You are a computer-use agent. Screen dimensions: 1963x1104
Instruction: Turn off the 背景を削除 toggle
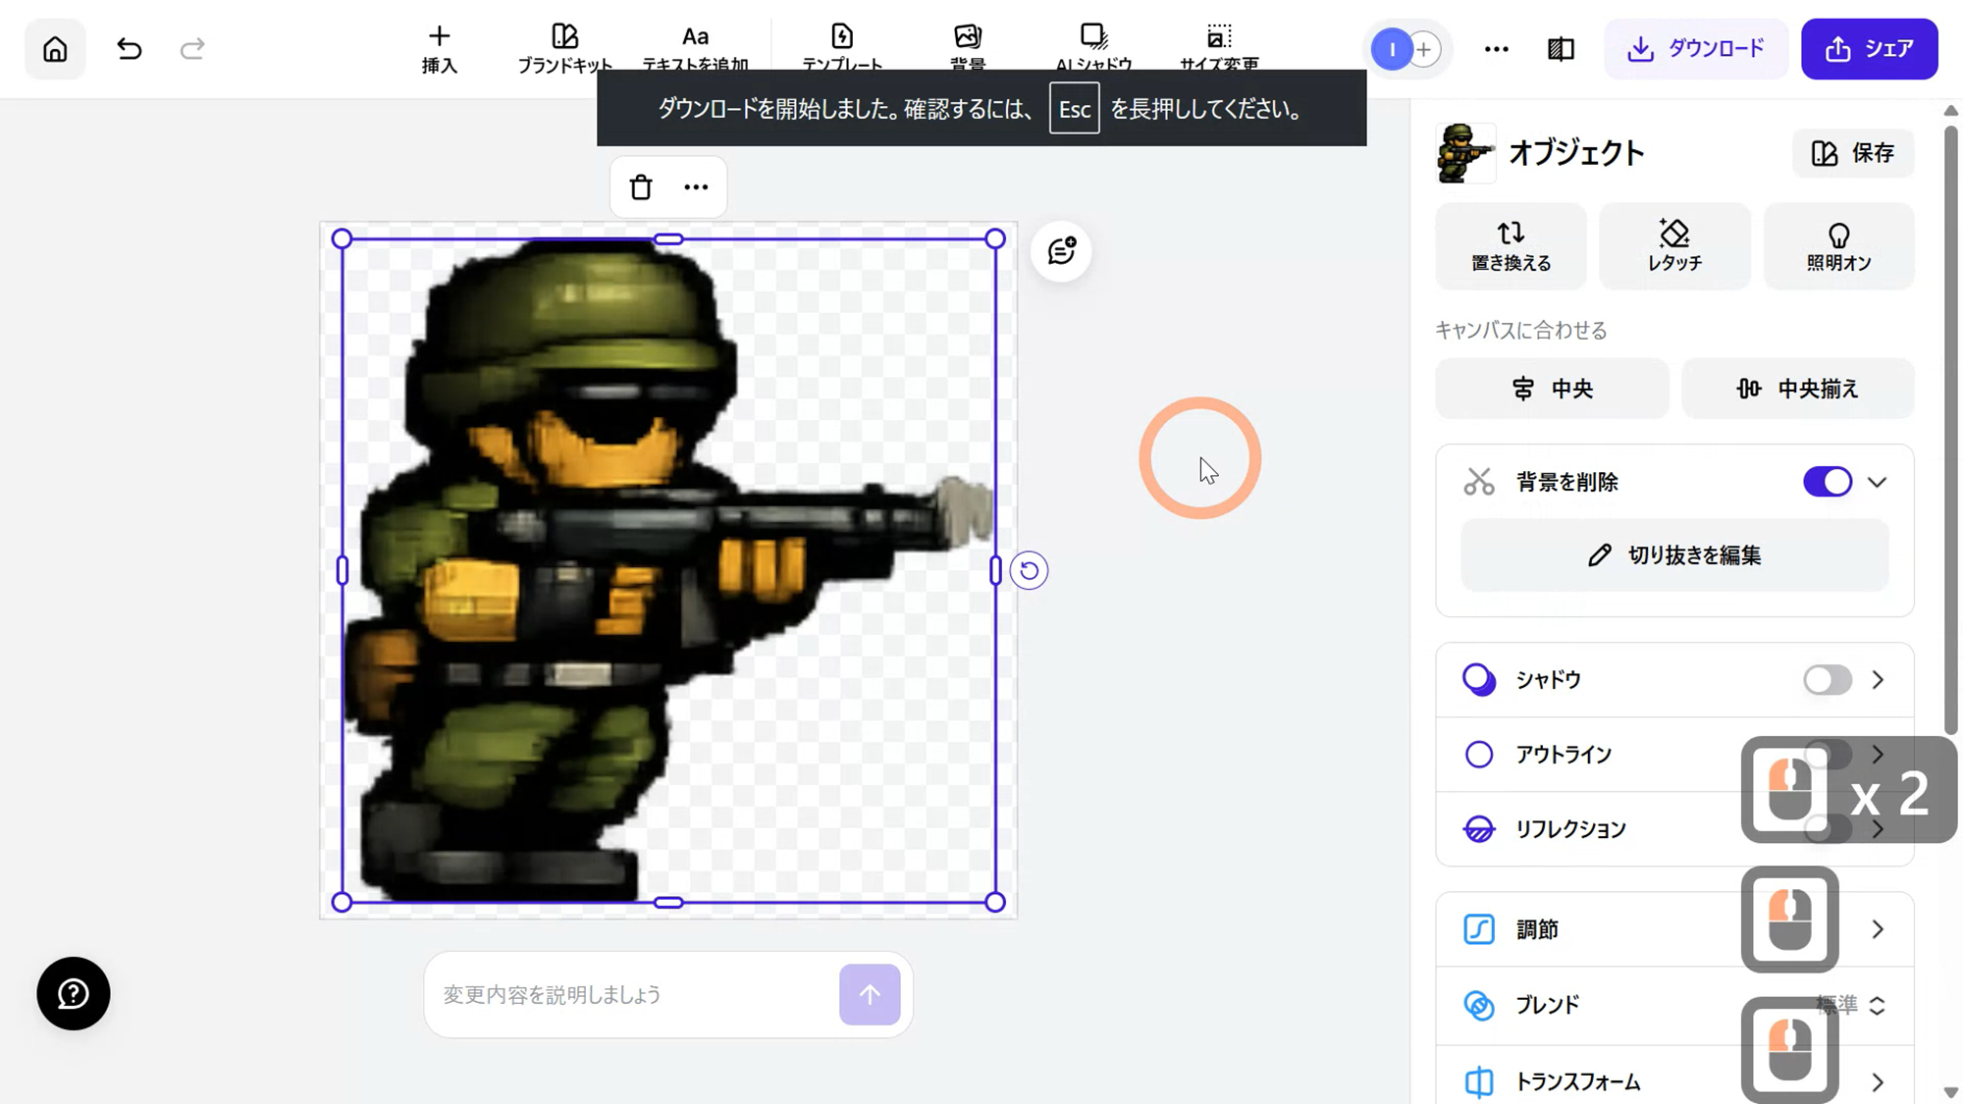coord(1827,482)
